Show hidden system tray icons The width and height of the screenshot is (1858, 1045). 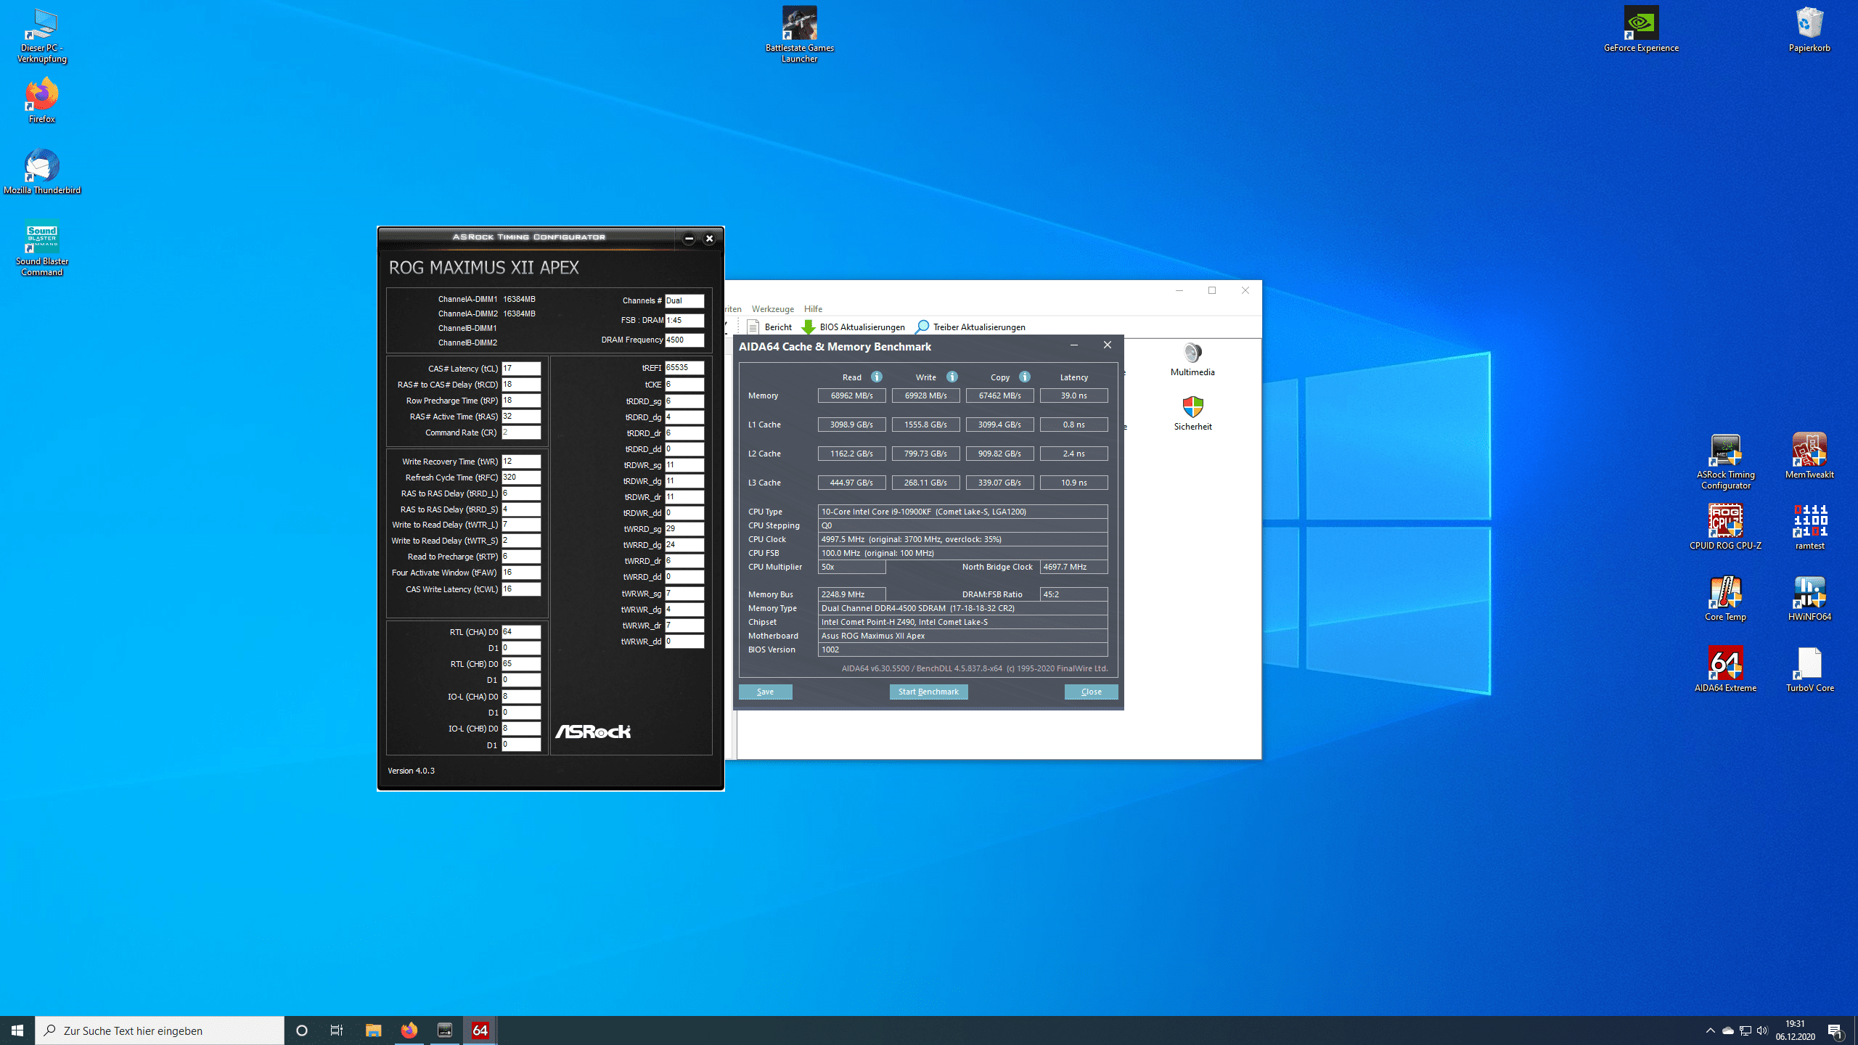[x=1710, y=1030]
